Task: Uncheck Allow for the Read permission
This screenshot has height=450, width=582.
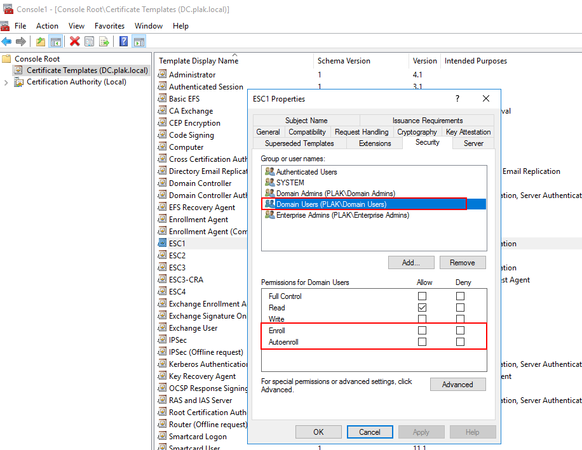Action: 422,308
